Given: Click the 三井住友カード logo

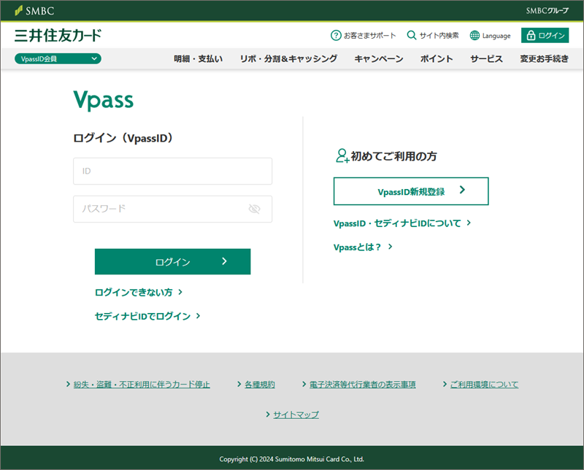Looking at the screenshot, I should pyautogui.click(x=58, y=35).
